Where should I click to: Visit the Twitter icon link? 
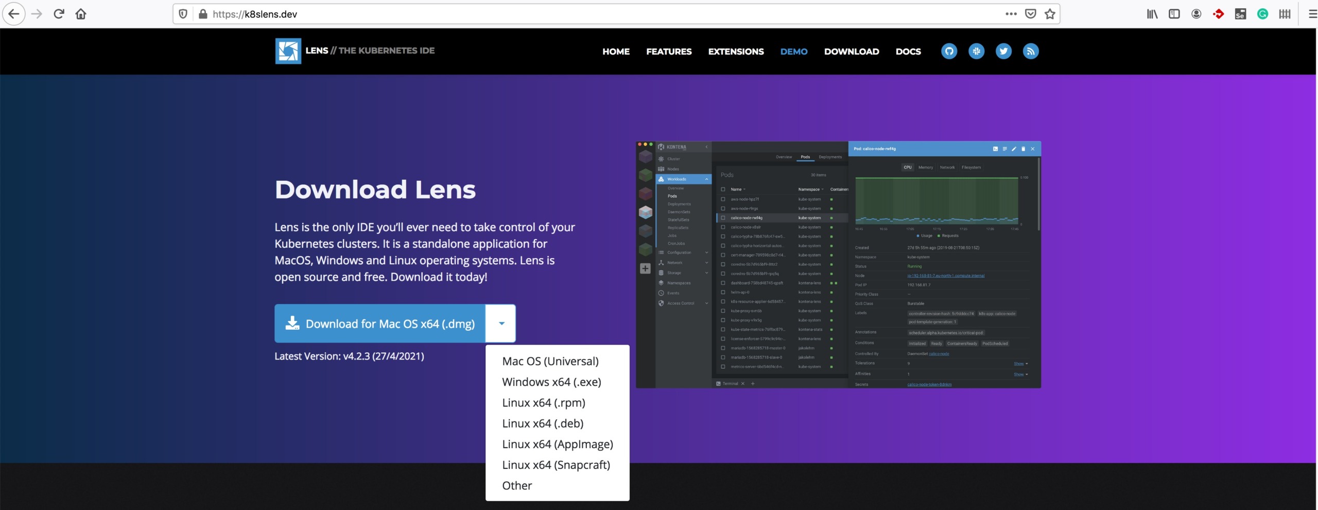pyautogui.click(x=1003, y=52)
